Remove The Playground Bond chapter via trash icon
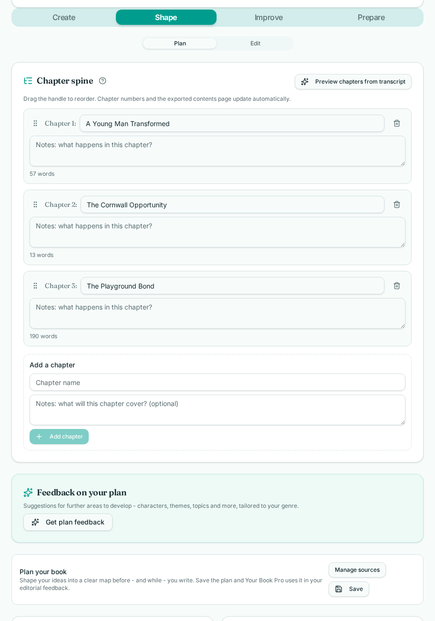The image size is (435, 621). pos(397,286)
